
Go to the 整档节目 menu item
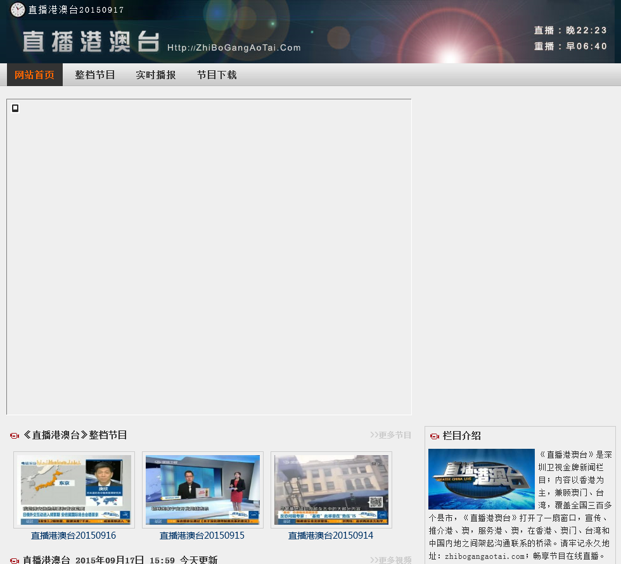pyautogui.click(x=95, y=75)
